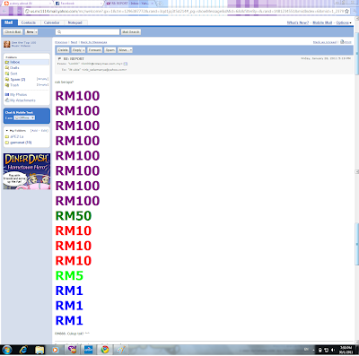Viewport: 359px width, 356px height.
Task: Click the flag icon beside RE: REPORT
Action: 59,59
